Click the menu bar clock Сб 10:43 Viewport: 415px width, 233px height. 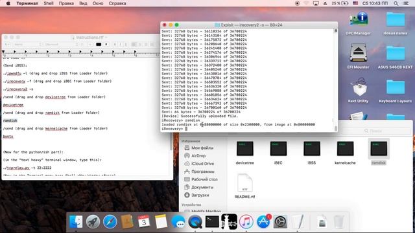[375, 3]
